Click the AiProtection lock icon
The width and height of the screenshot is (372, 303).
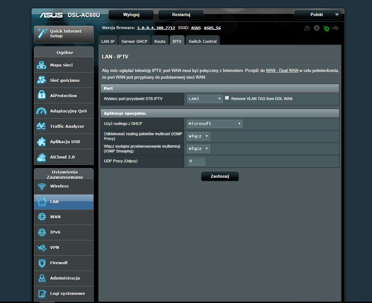coord(41,96)
